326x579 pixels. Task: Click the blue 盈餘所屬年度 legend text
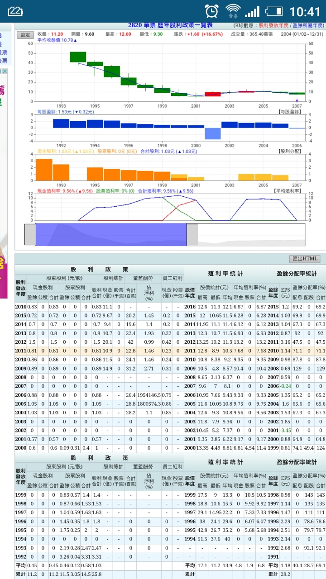click(x=308, y=26)
